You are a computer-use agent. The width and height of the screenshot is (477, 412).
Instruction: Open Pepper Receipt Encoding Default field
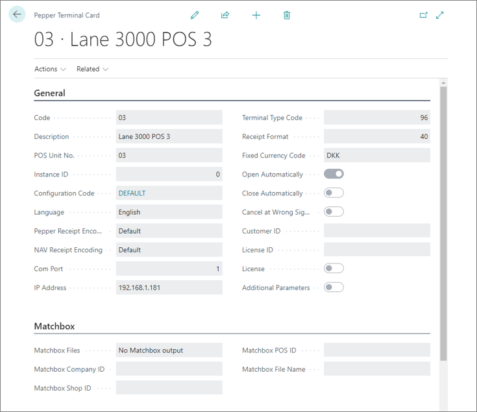point(169,230)
